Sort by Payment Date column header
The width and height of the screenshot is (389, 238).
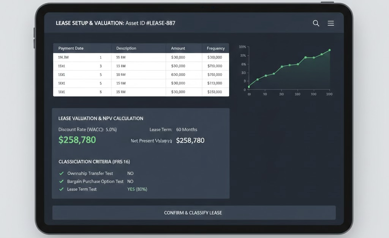pos(71,48)
